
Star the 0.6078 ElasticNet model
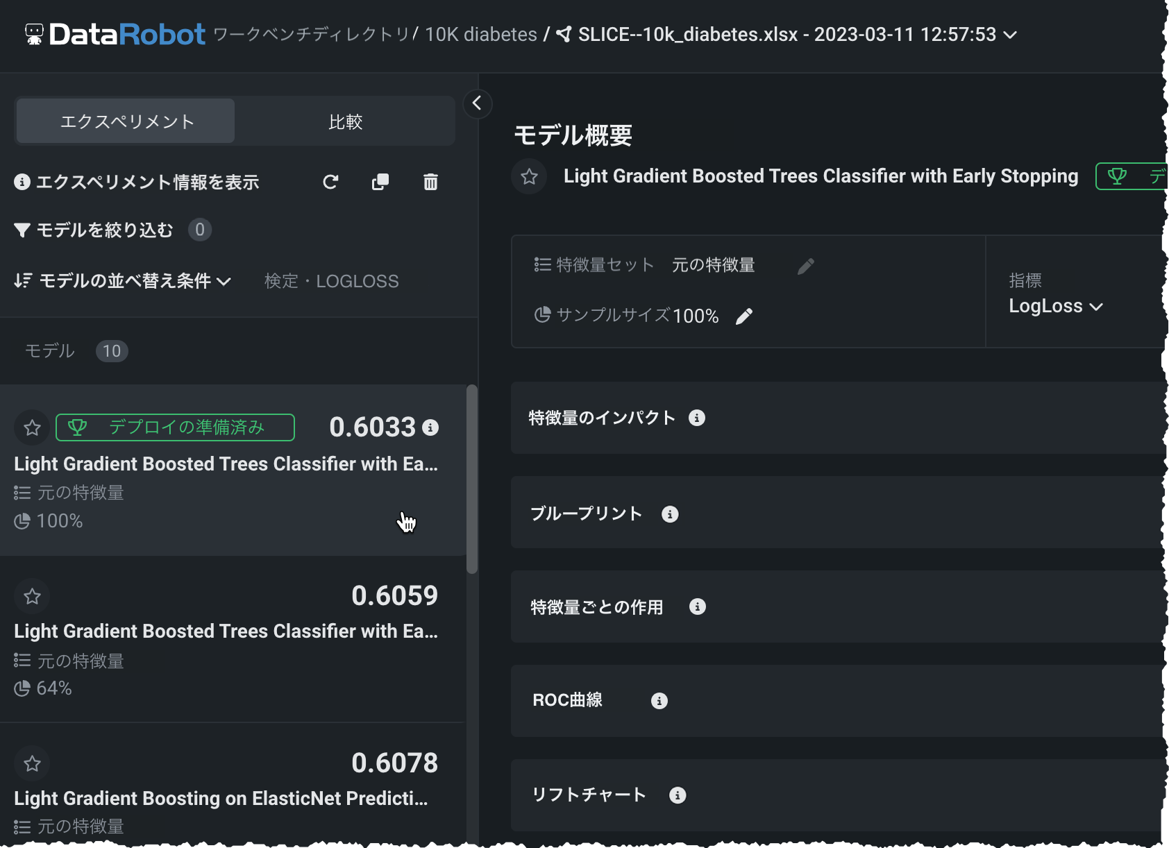(32, 763)
